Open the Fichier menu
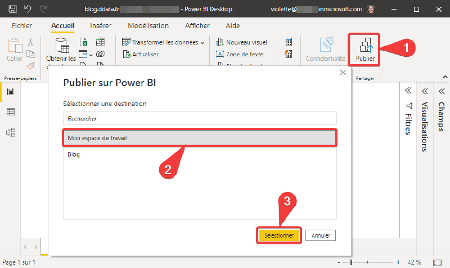 point(22,25)
